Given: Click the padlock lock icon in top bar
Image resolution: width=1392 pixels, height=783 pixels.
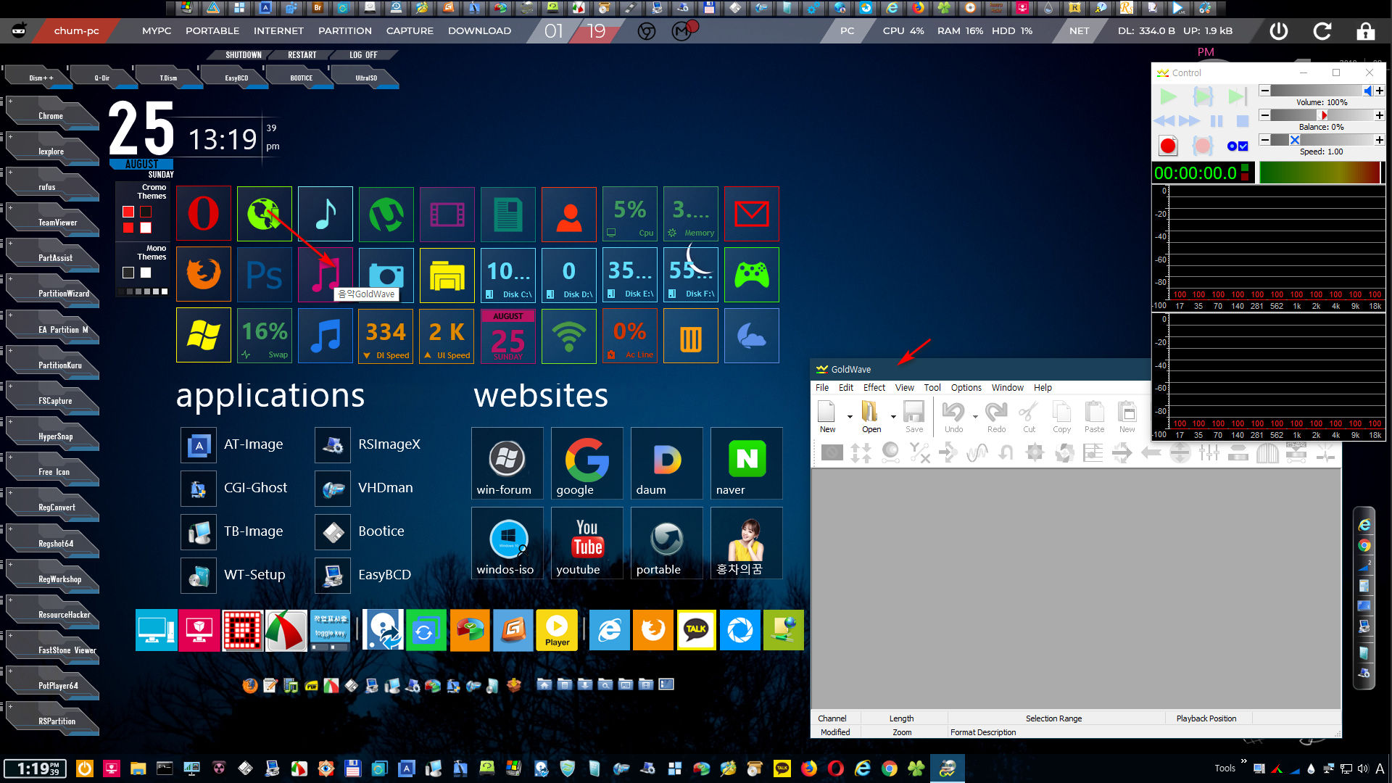Looking at the screenshot, I should (x=1365, y=31).
